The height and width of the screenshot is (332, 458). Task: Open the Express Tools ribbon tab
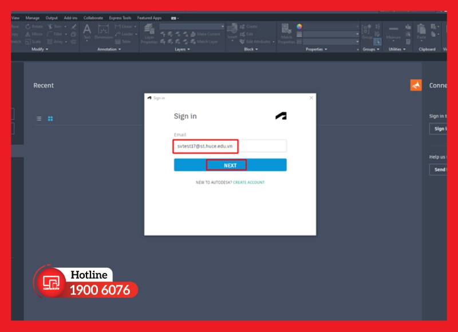(x=120, y=18)
